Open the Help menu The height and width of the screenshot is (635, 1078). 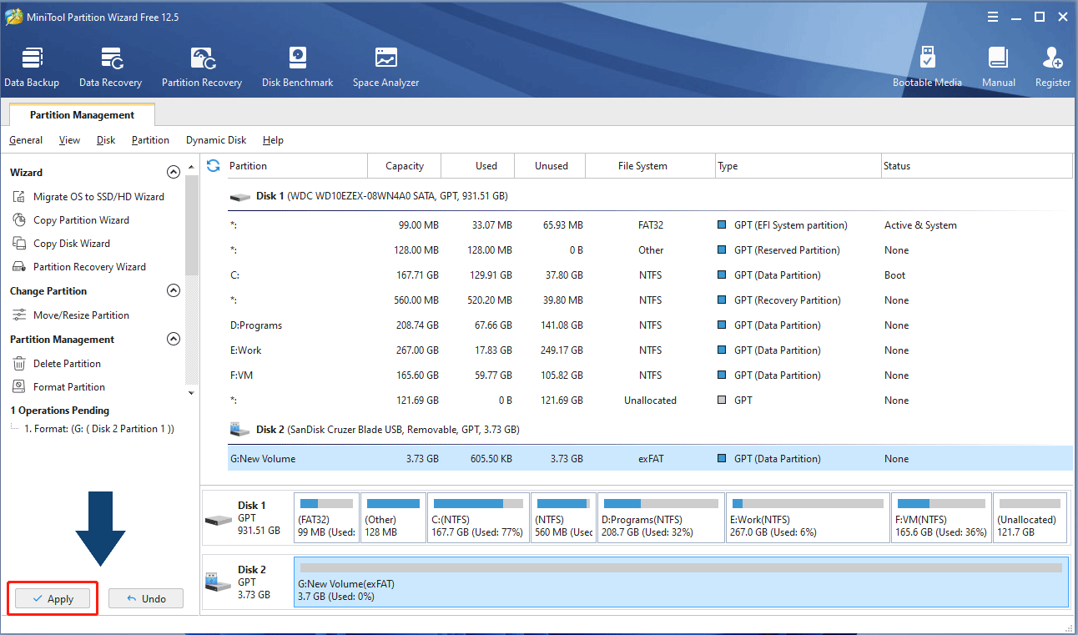tap(273, 140)
